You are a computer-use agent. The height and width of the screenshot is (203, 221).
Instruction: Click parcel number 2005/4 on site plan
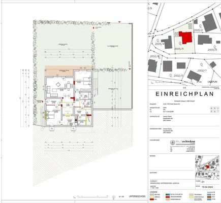click(x=160, y=44)
